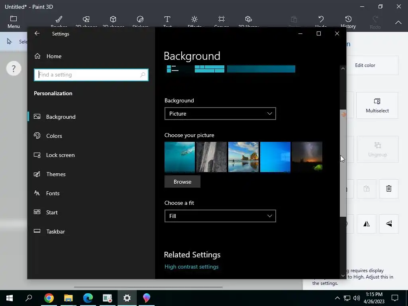This screenshot has height=306, width=408.
Task: Choose the beach rocks picture thumbnail
Action: (243, 157)
